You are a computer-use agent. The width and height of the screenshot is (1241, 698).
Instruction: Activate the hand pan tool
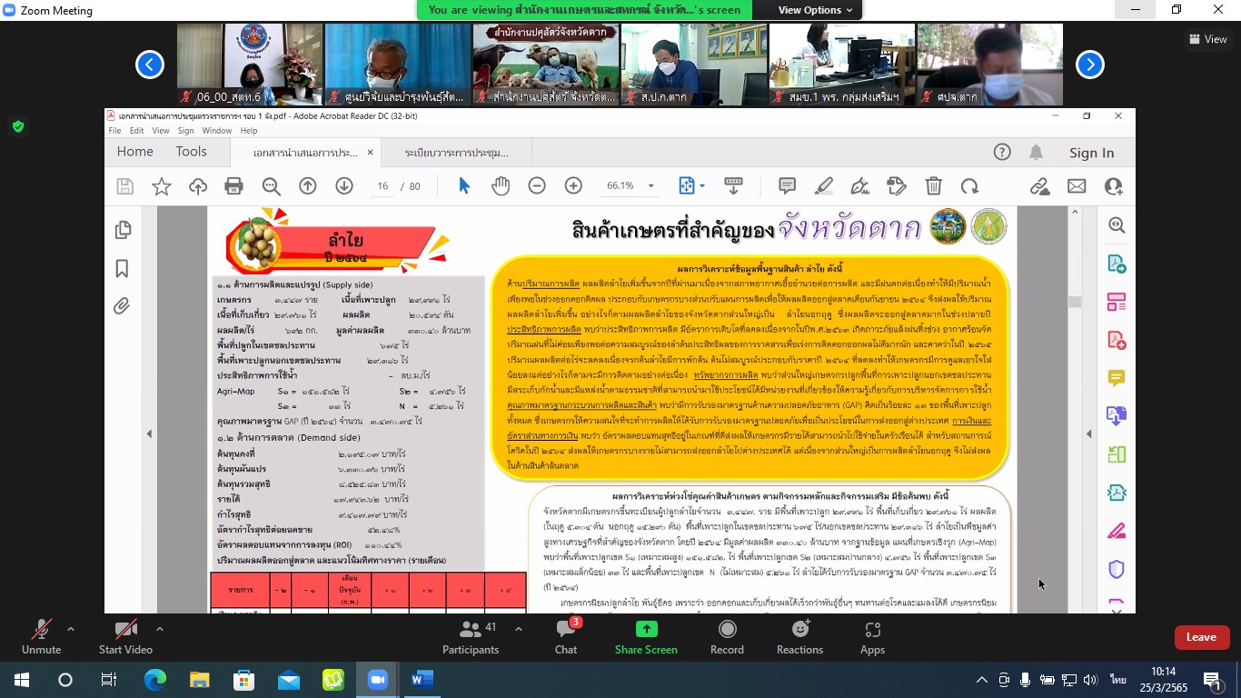[x=501, y=185]
